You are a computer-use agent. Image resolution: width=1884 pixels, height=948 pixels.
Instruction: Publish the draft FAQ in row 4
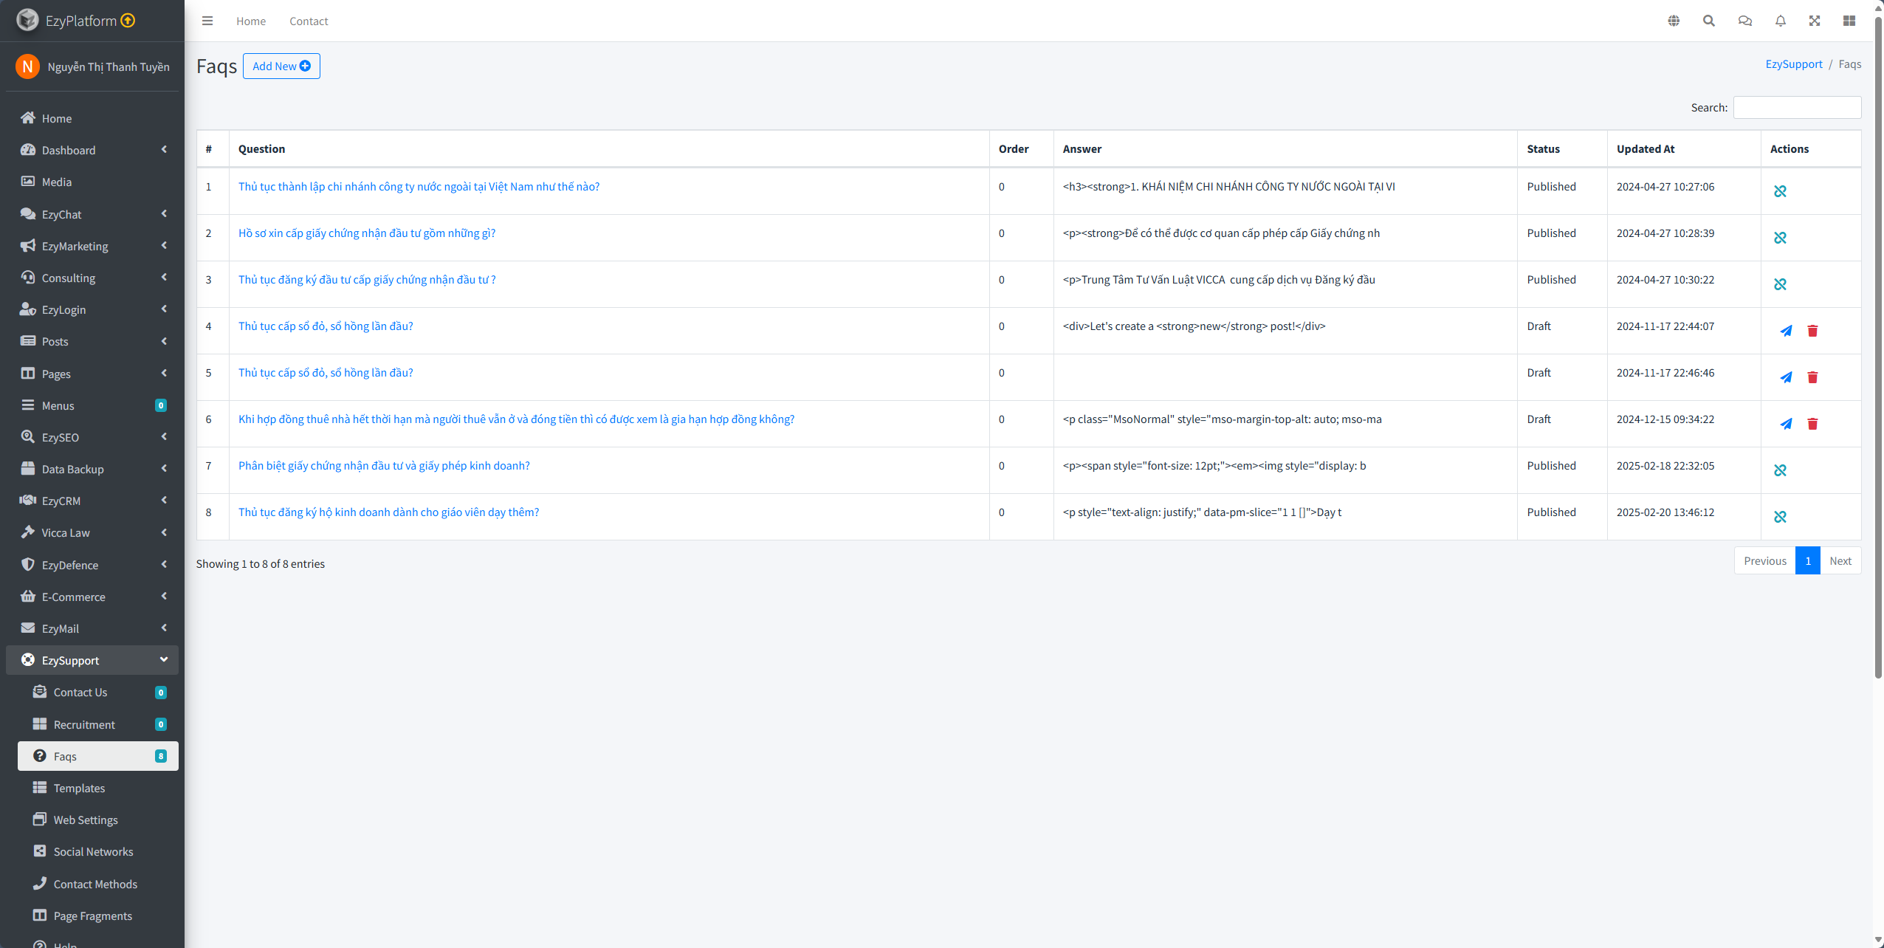[1786, 331]
